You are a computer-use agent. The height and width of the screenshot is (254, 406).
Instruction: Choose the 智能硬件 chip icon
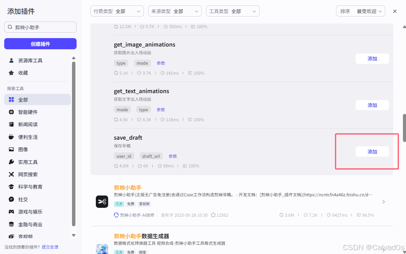coord(12,112)
